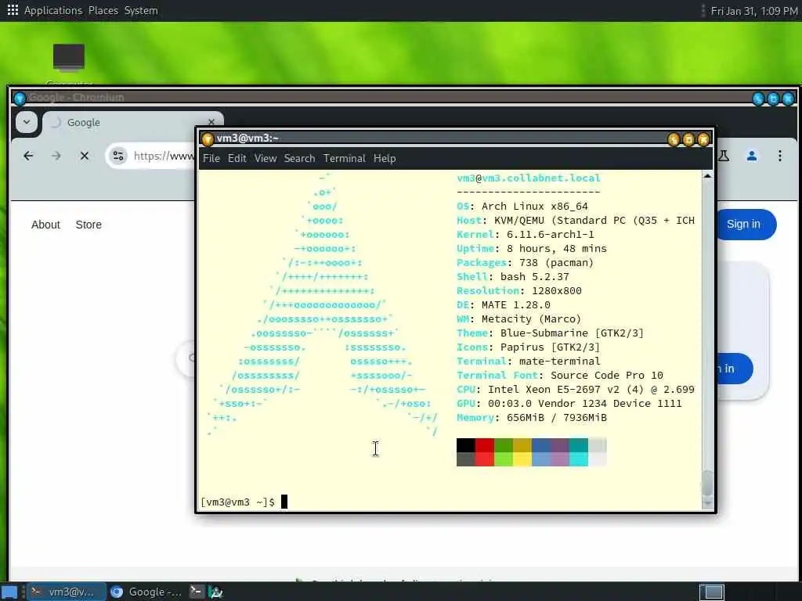The width and height of the screenshot is (802, 601).
Task: Click the show desktop button in bottom panel
Action: (10, 592)
